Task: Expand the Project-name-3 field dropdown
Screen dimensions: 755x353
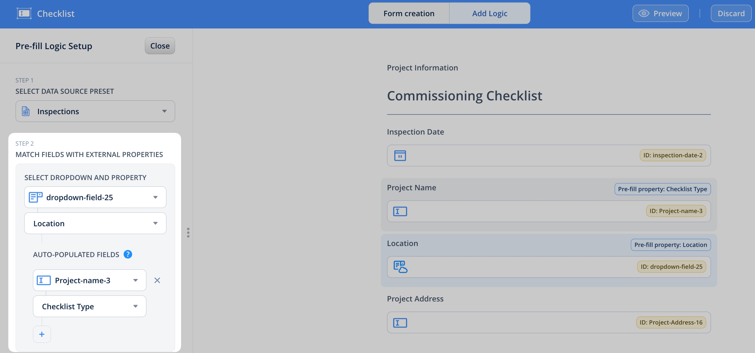Action: click(x=89, y=280)
